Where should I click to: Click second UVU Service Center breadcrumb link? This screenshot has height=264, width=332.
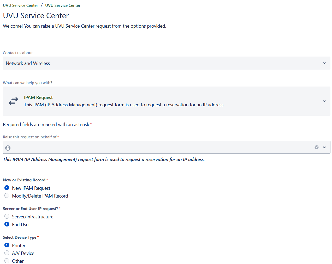point(63,5)
